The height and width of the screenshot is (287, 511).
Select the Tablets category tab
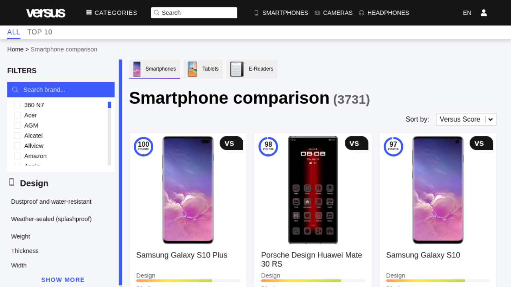pyautogui.click(x=203, y=69)
